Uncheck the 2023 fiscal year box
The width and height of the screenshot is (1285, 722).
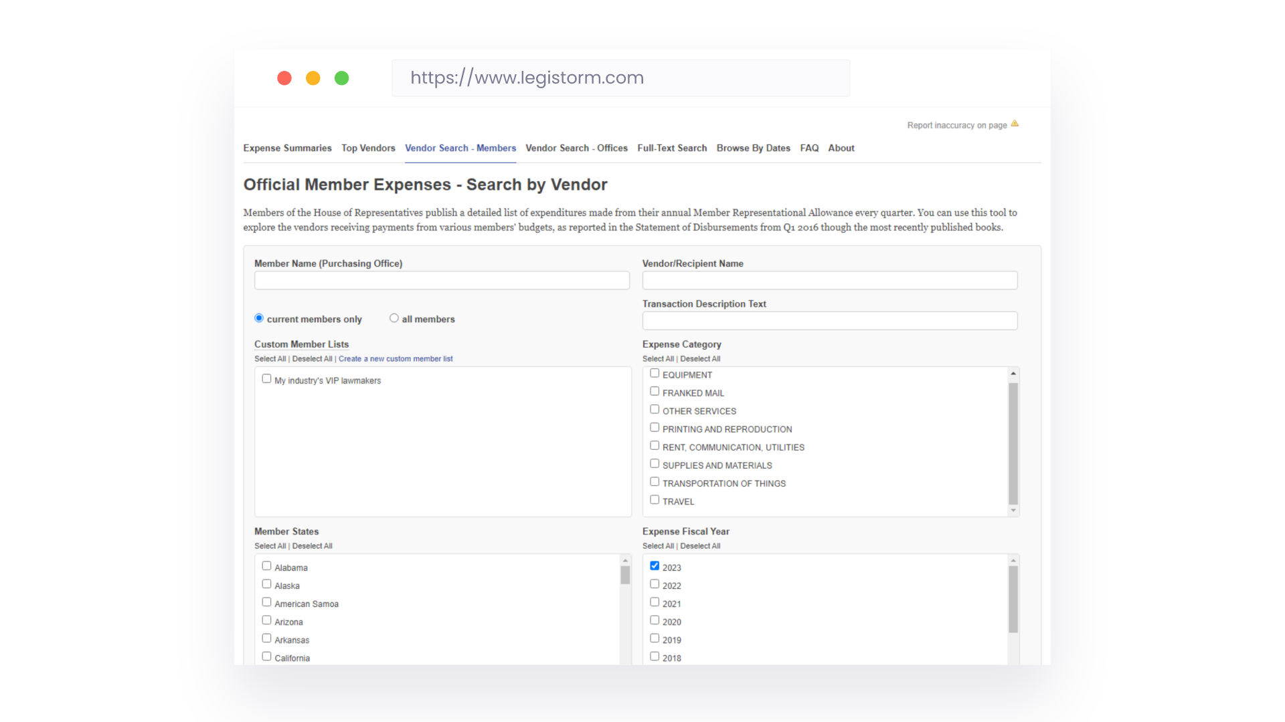[655, 565]
